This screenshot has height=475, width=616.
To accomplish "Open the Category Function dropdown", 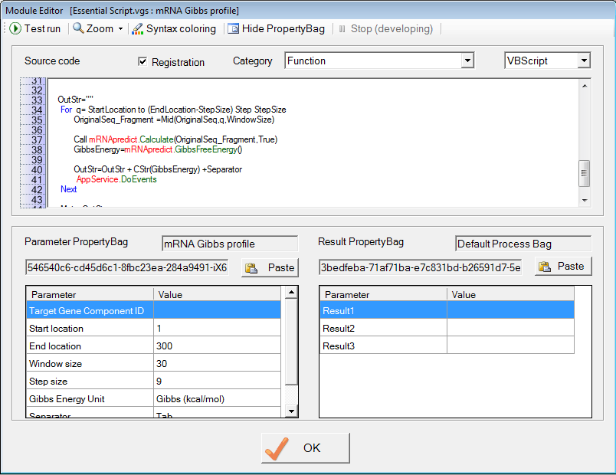I will 467,61.
